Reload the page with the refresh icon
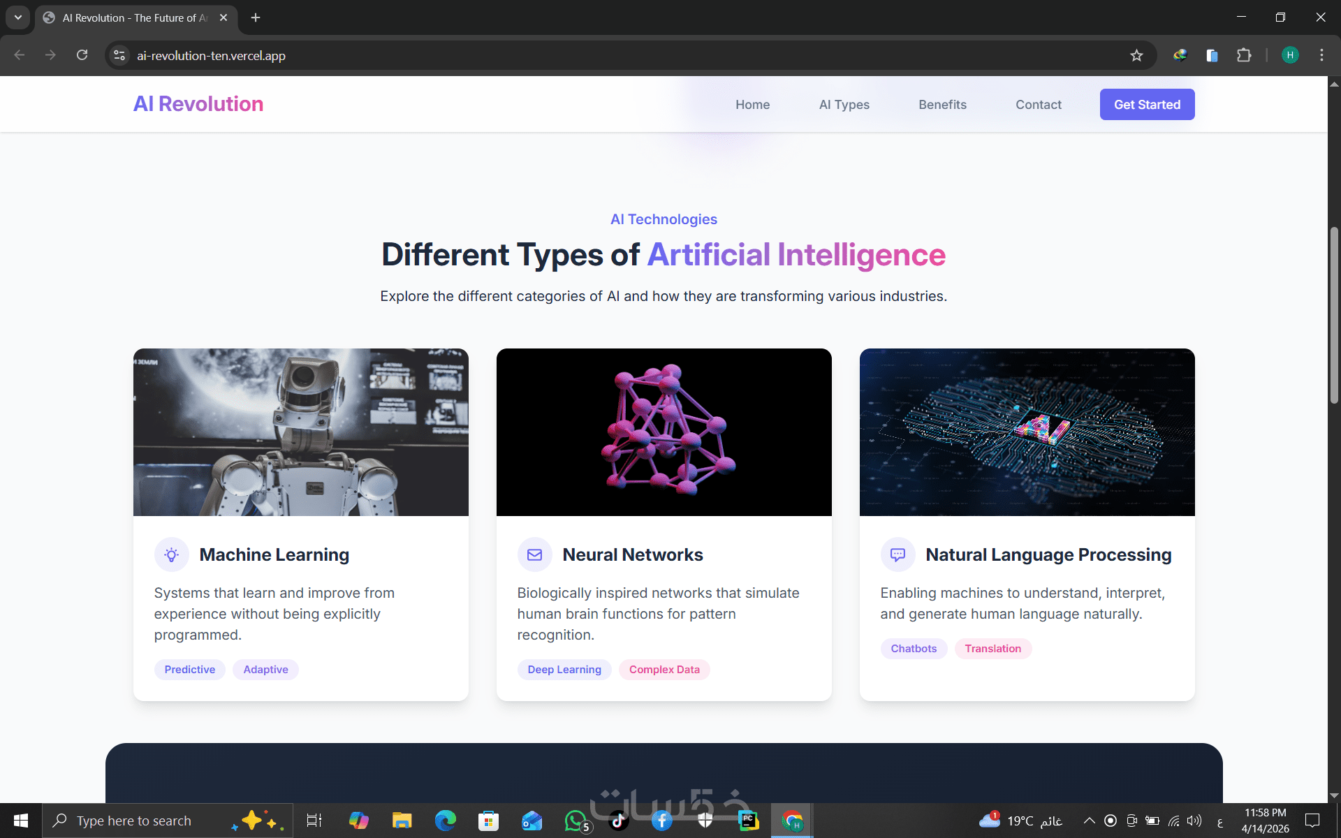Viewport: 1341px width, 838px height. click(x=82, y=55)
